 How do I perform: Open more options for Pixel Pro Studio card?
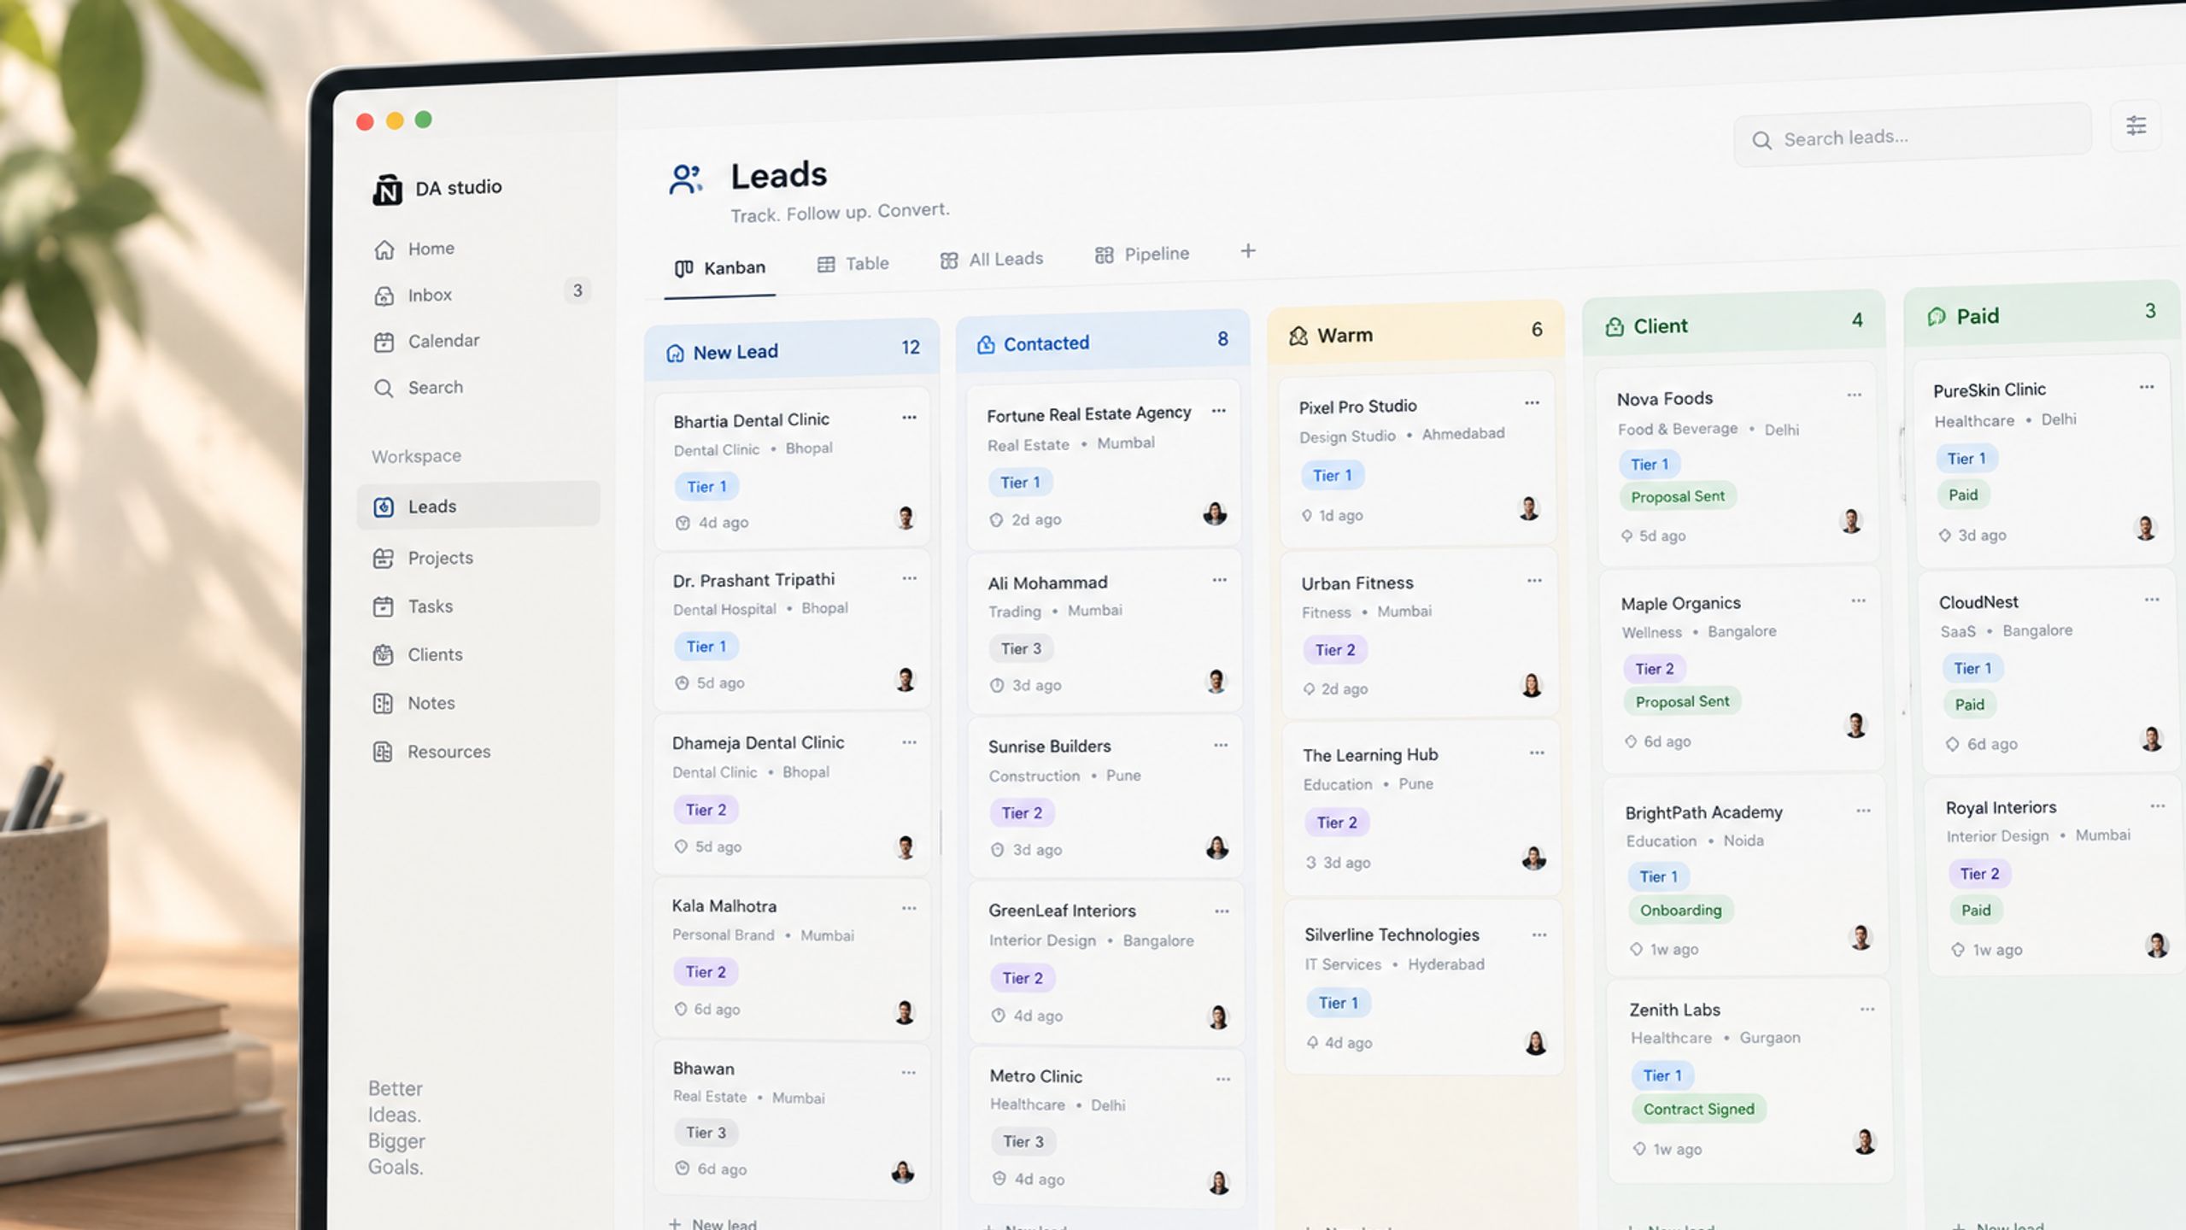1533,402
